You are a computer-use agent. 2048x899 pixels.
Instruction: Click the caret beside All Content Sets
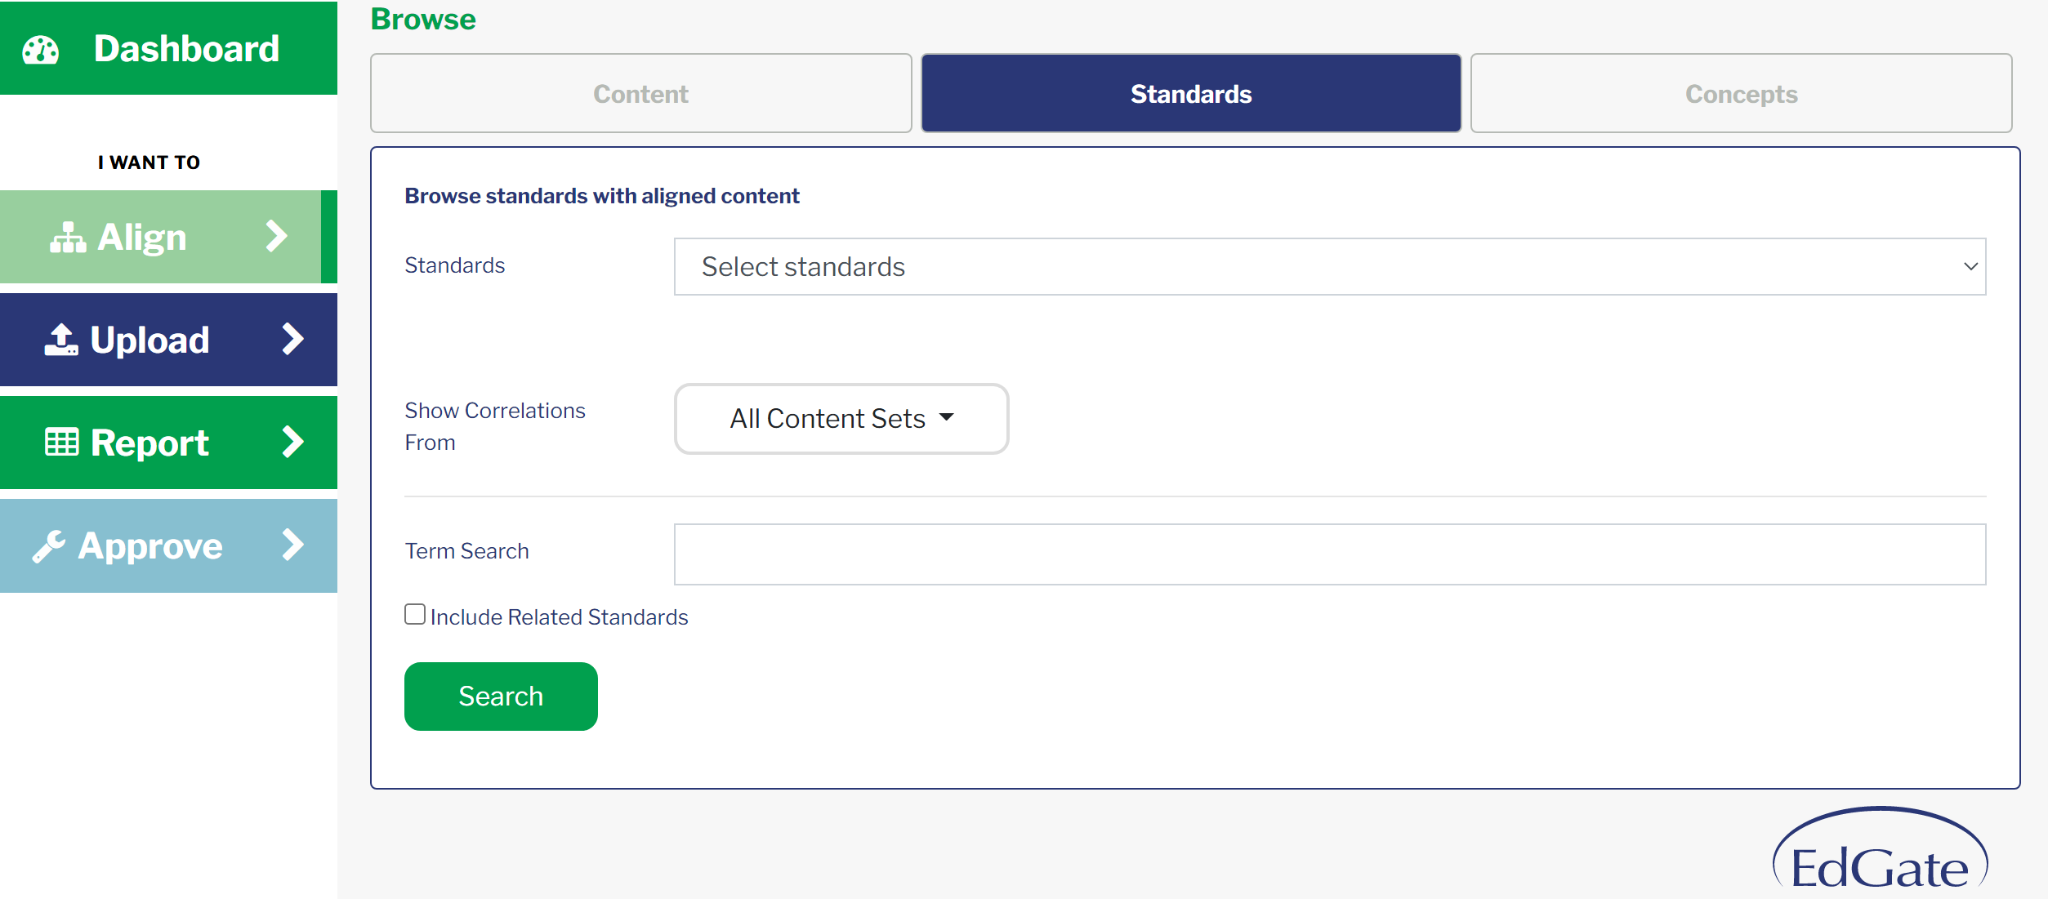[x=947, y=417]
